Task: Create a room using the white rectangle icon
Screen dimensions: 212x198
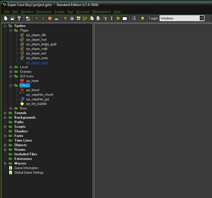Action: [x=125, y=18]
